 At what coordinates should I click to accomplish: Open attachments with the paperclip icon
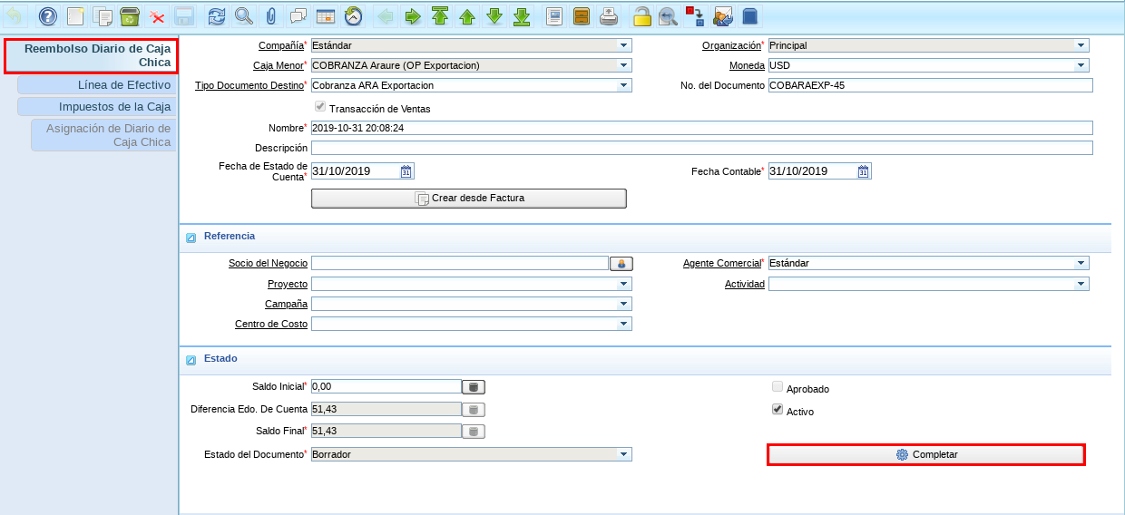pos(270,16)
